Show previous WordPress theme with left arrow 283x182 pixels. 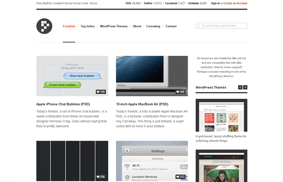coord(240,87)
